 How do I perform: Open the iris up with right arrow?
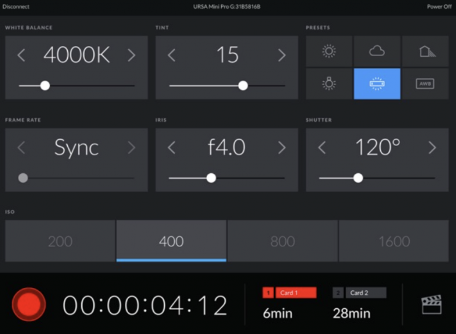[x=282, y=148]
